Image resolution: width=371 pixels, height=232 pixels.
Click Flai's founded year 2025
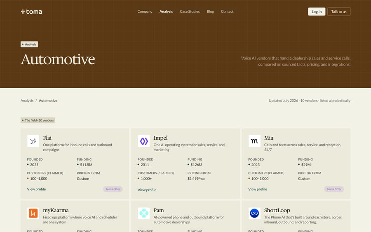(34, 164)
